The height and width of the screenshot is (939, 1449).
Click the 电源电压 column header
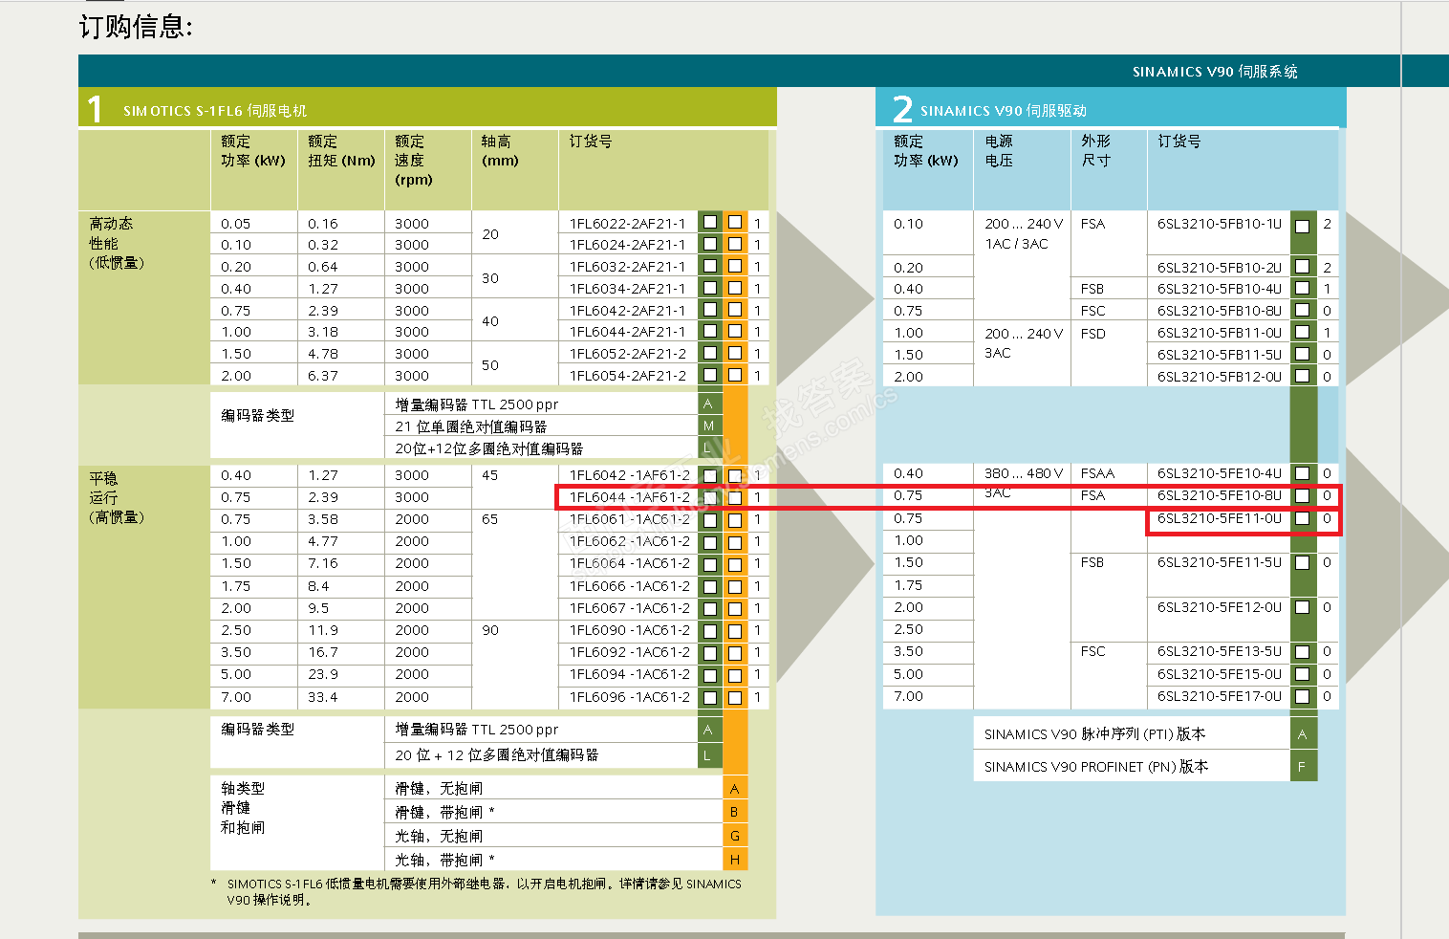pos(999,151)
